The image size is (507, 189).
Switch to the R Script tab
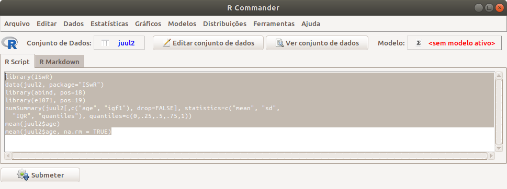pos(17,62)
